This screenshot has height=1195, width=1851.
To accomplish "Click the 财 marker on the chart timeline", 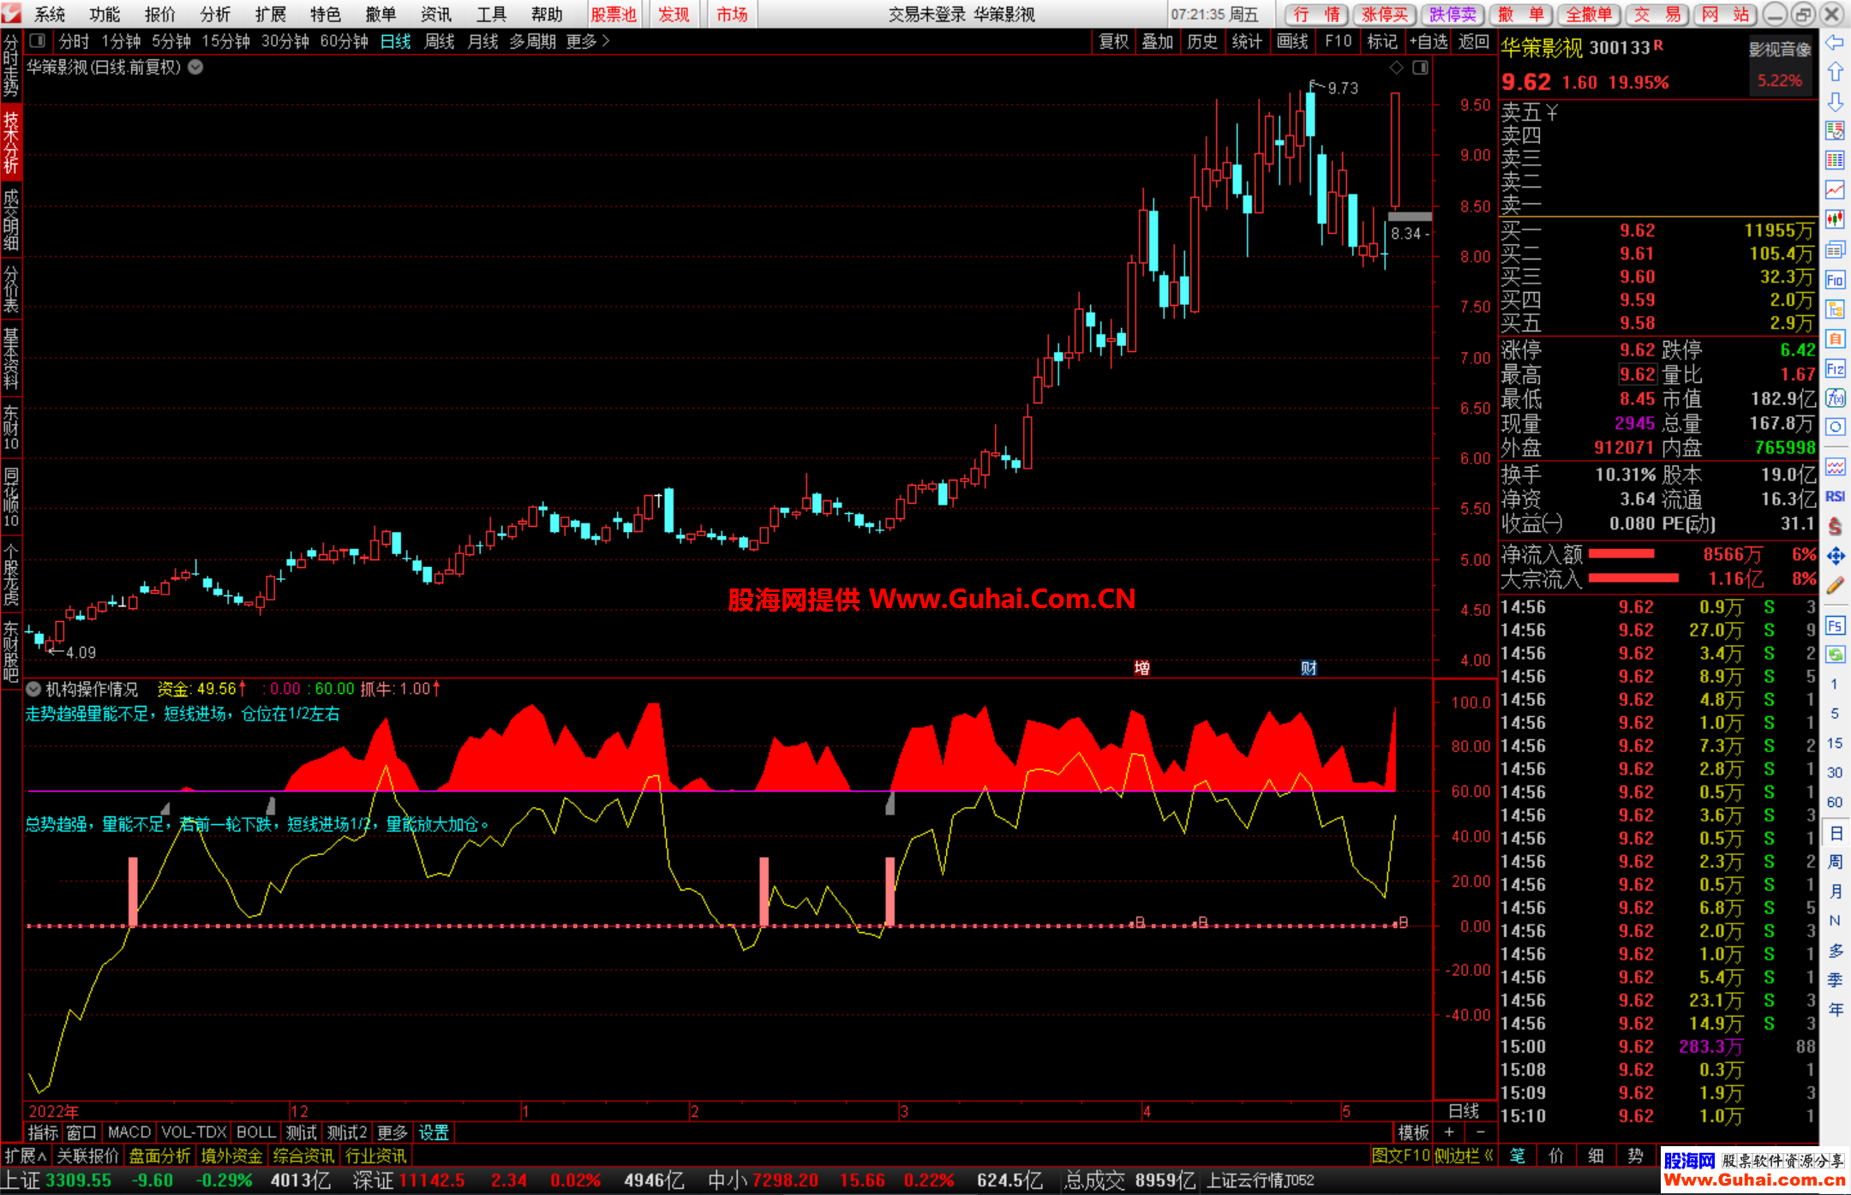I will 1309,668.
